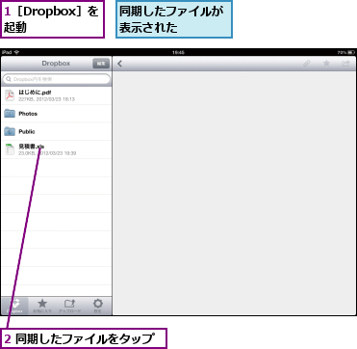Tap the PDF icon of はじめに.pdf
Image resolution: width=357 pixels, height=349 pixels.
pyautogui.click(x=10, y=95)
